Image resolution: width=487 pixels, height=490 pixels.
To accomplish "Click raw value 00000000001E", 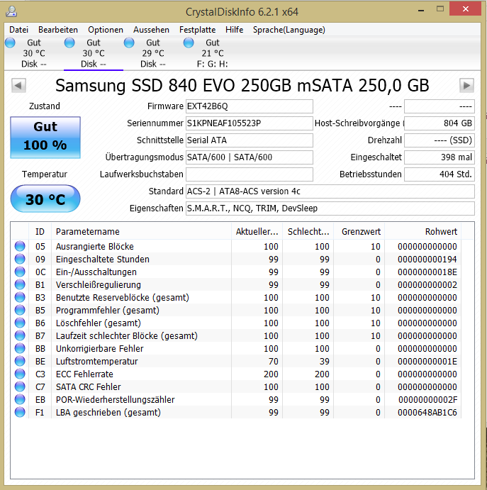I will pyautogui.click(x=427, y=361).
